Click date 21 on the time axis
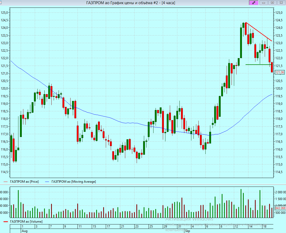Screen dimensions: 286x233 click(123, 227)
